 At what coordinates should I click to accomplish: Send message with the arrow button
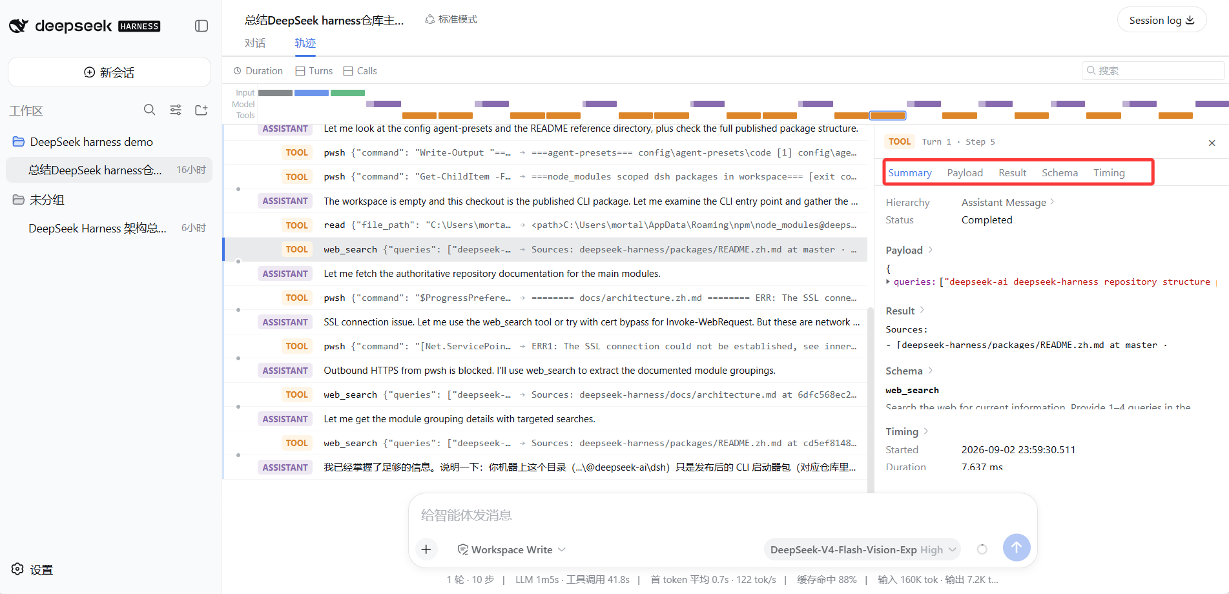1017,548
